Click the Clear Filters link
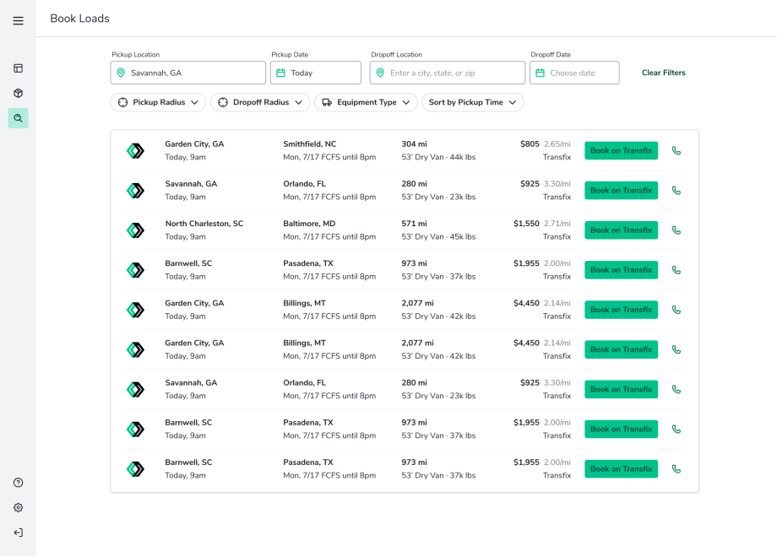The height and width of the screenshot is (557, 777). [x=663, y=73]
